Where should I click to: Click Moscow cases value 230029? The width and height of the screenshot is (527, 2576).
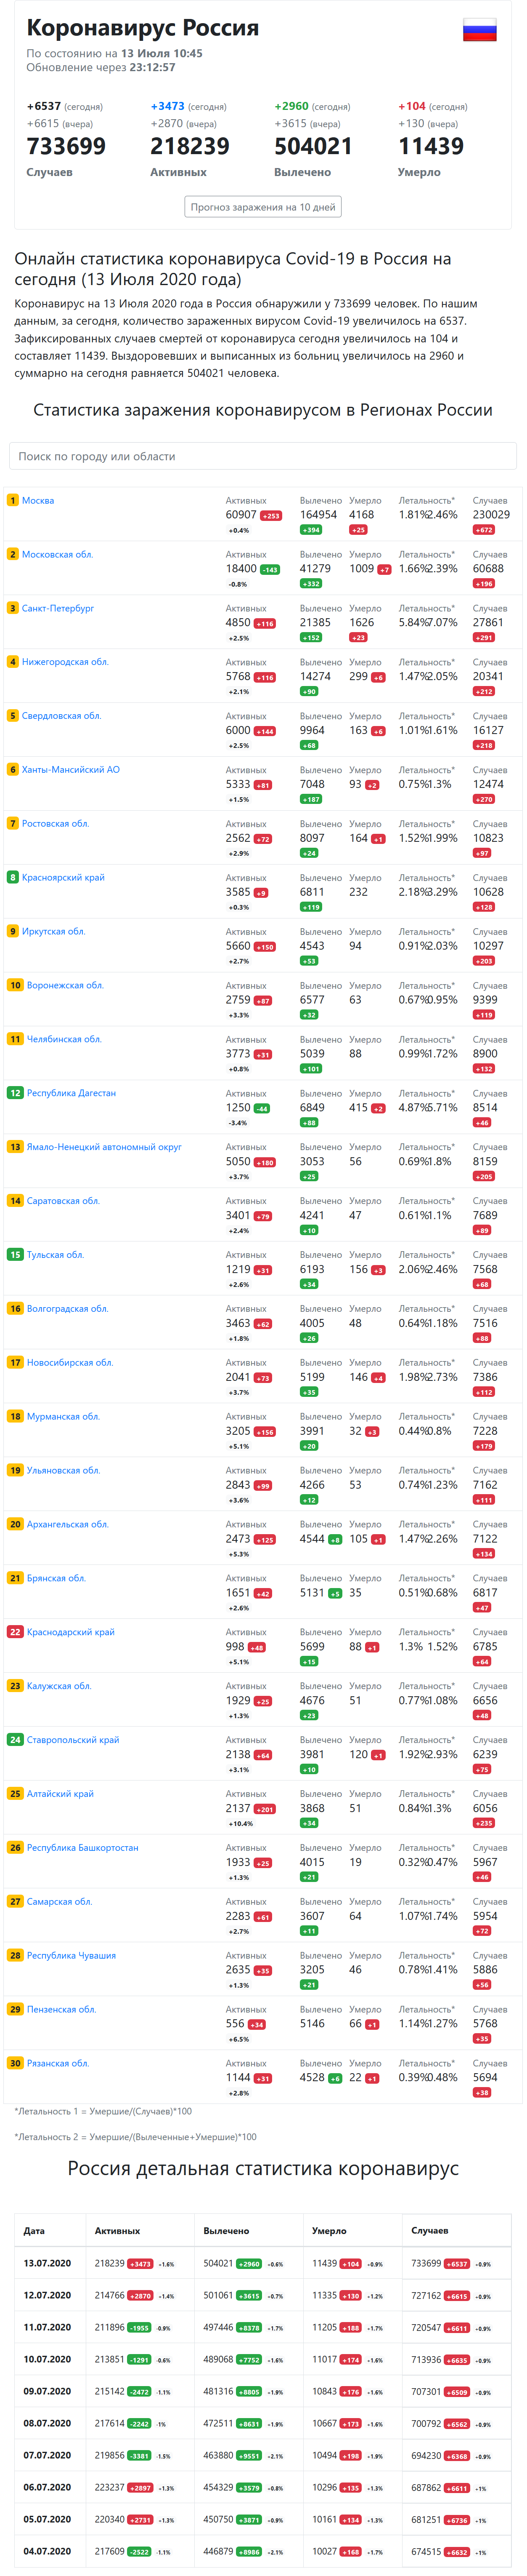click(491, 515)
